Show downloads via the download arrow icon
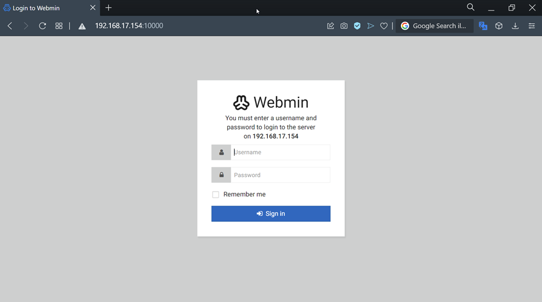The width and height of the screenshot is (542, 302). [515, 26]
